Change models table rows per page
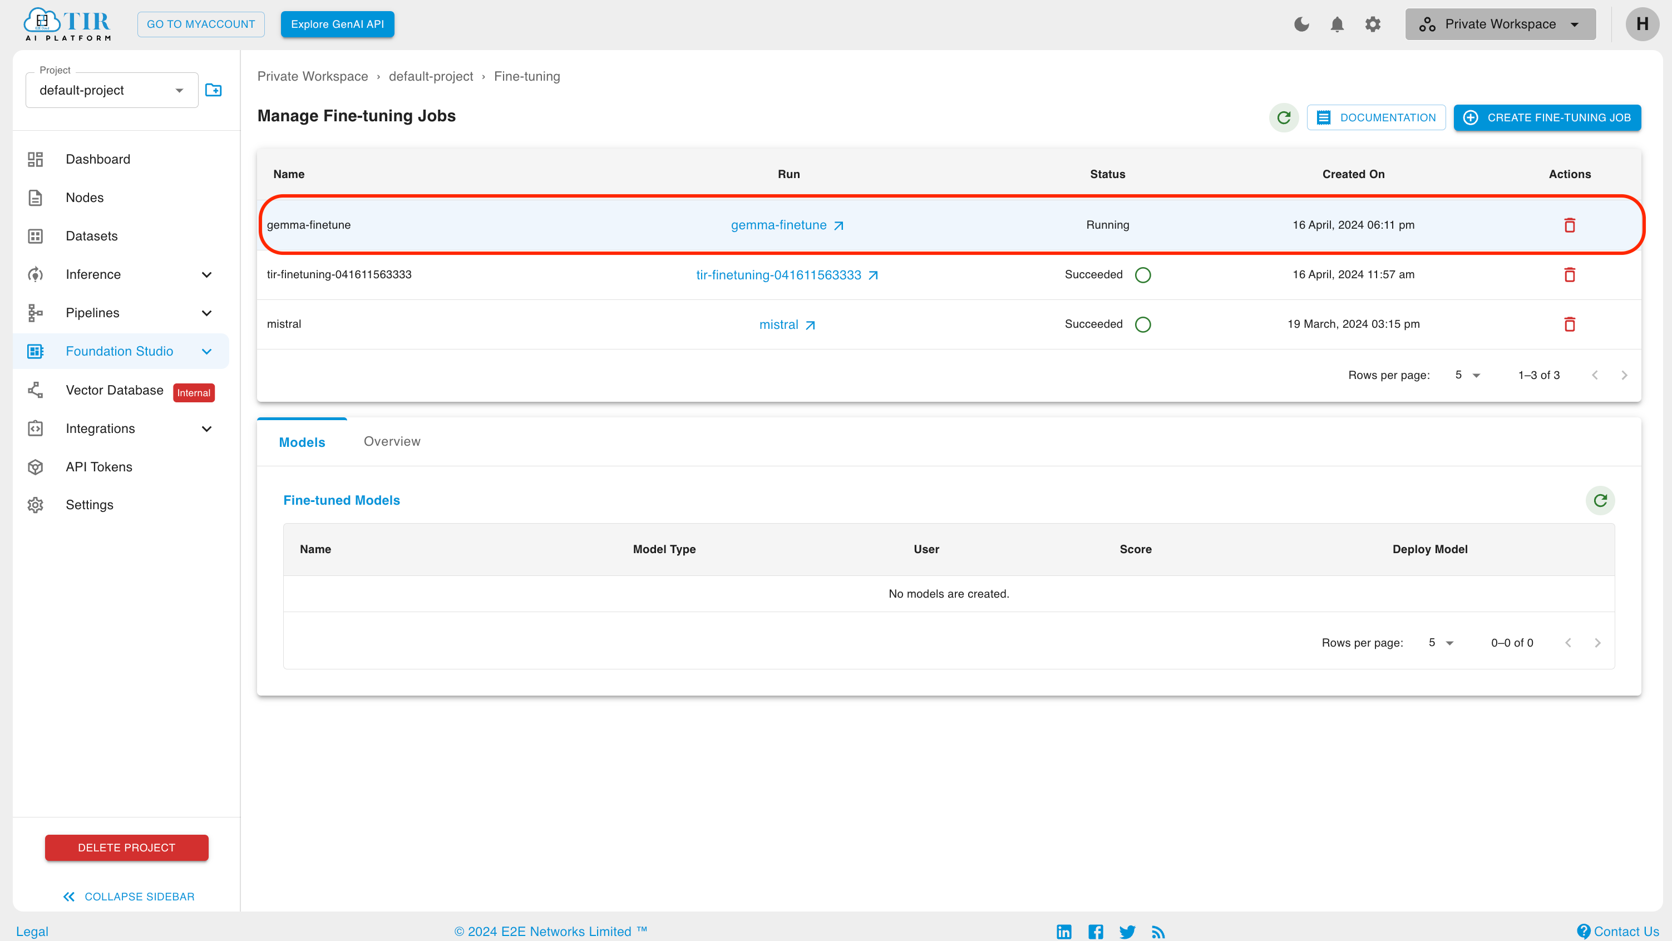The width and height of the screenshot is (1672, 941). [1441, 643]
